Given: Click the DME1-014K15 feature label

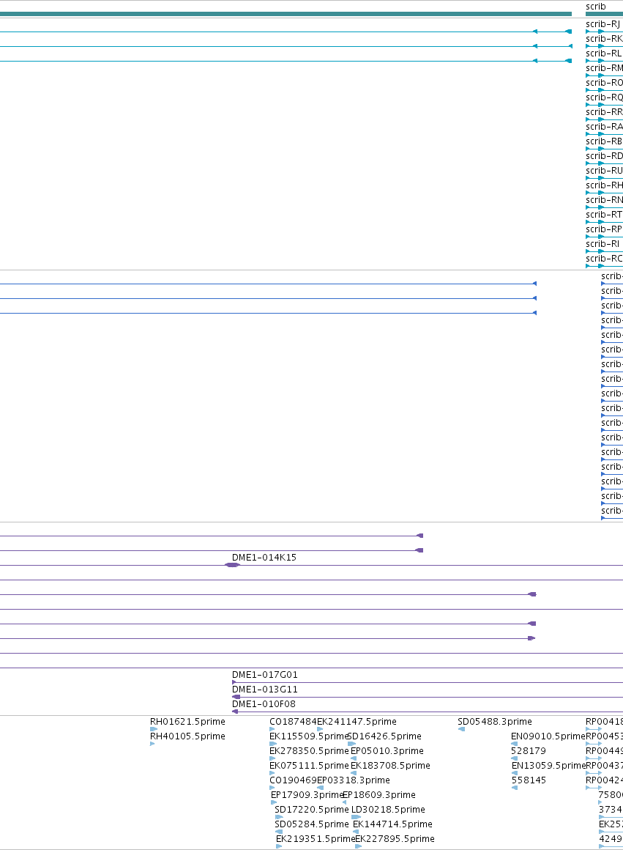Looking at the screenshot, I should tap(264, 558).
